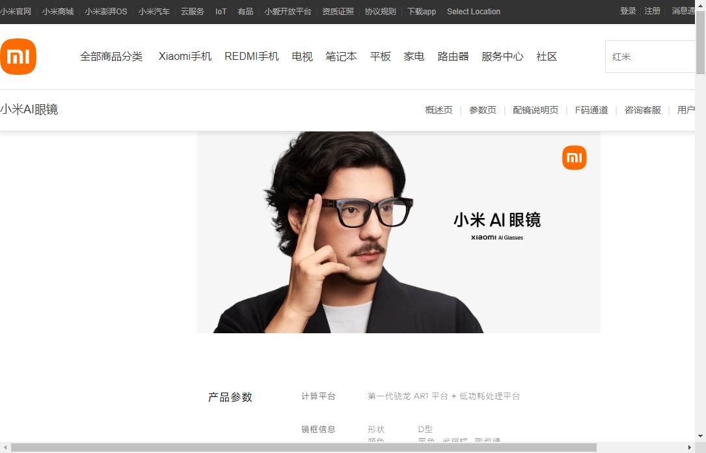
Task: Open the IoT page from the top bar
Action: pos(221,11)
